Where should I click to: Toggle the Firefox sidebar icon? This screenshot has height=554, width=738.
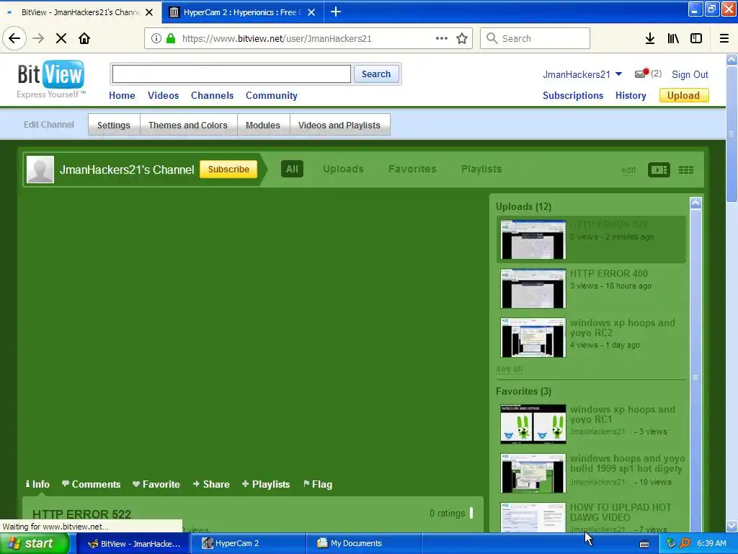696,38
